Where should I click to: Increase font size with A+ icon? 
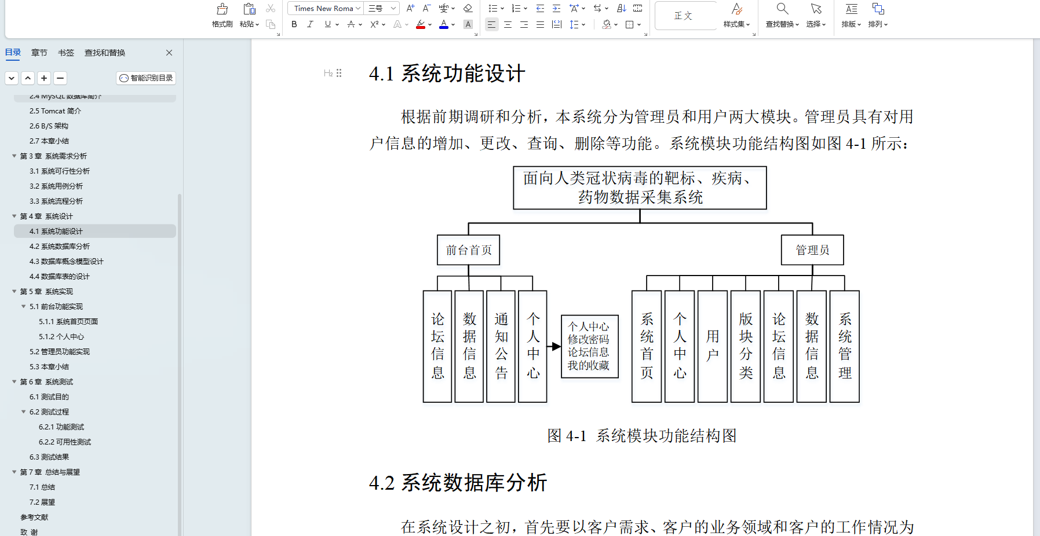tap(410, 8)
